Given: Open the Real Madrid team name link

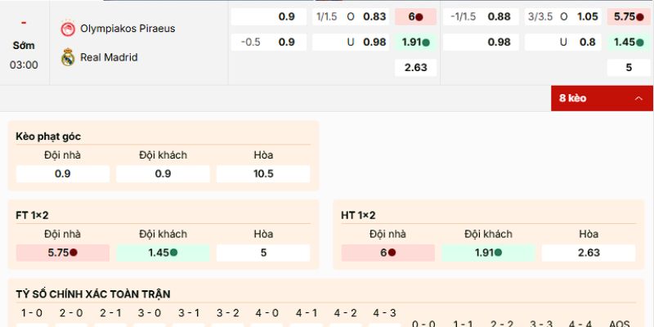Looking at the screenshot, I should (109, 57).
